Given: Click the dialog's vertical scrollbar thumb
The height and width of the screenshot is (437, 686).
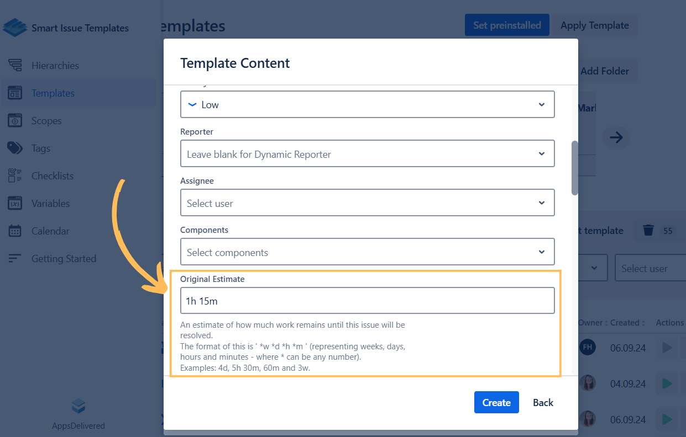Looking at the screenshot, I should coord(575,168).
